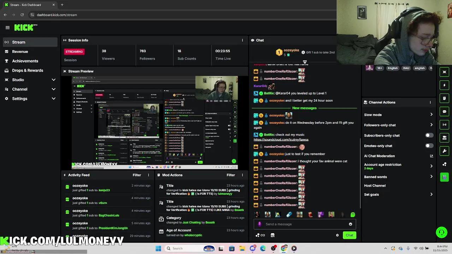This screenshot has height=254, width=452.
Task: Open Drops & Rewards section
Action: [x=29, y=70]
